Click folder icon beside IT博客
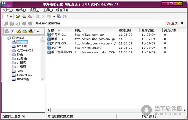Viewport: 188px width, 120px height. click(13, 63)
